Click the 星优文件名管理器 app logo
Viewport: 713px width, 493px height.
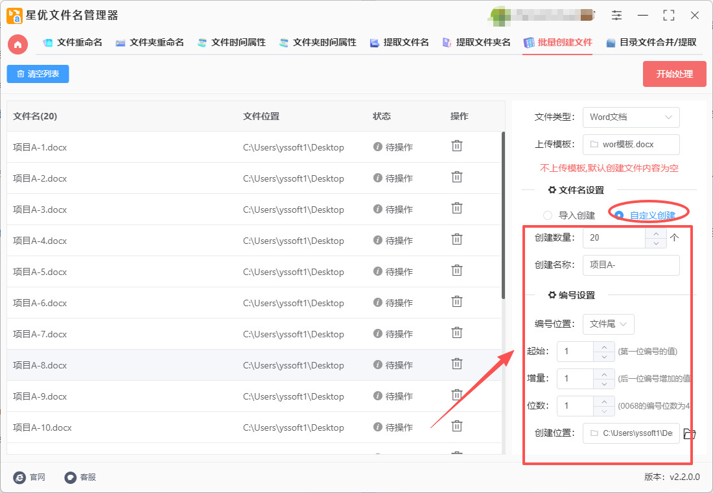coord(14,16)
